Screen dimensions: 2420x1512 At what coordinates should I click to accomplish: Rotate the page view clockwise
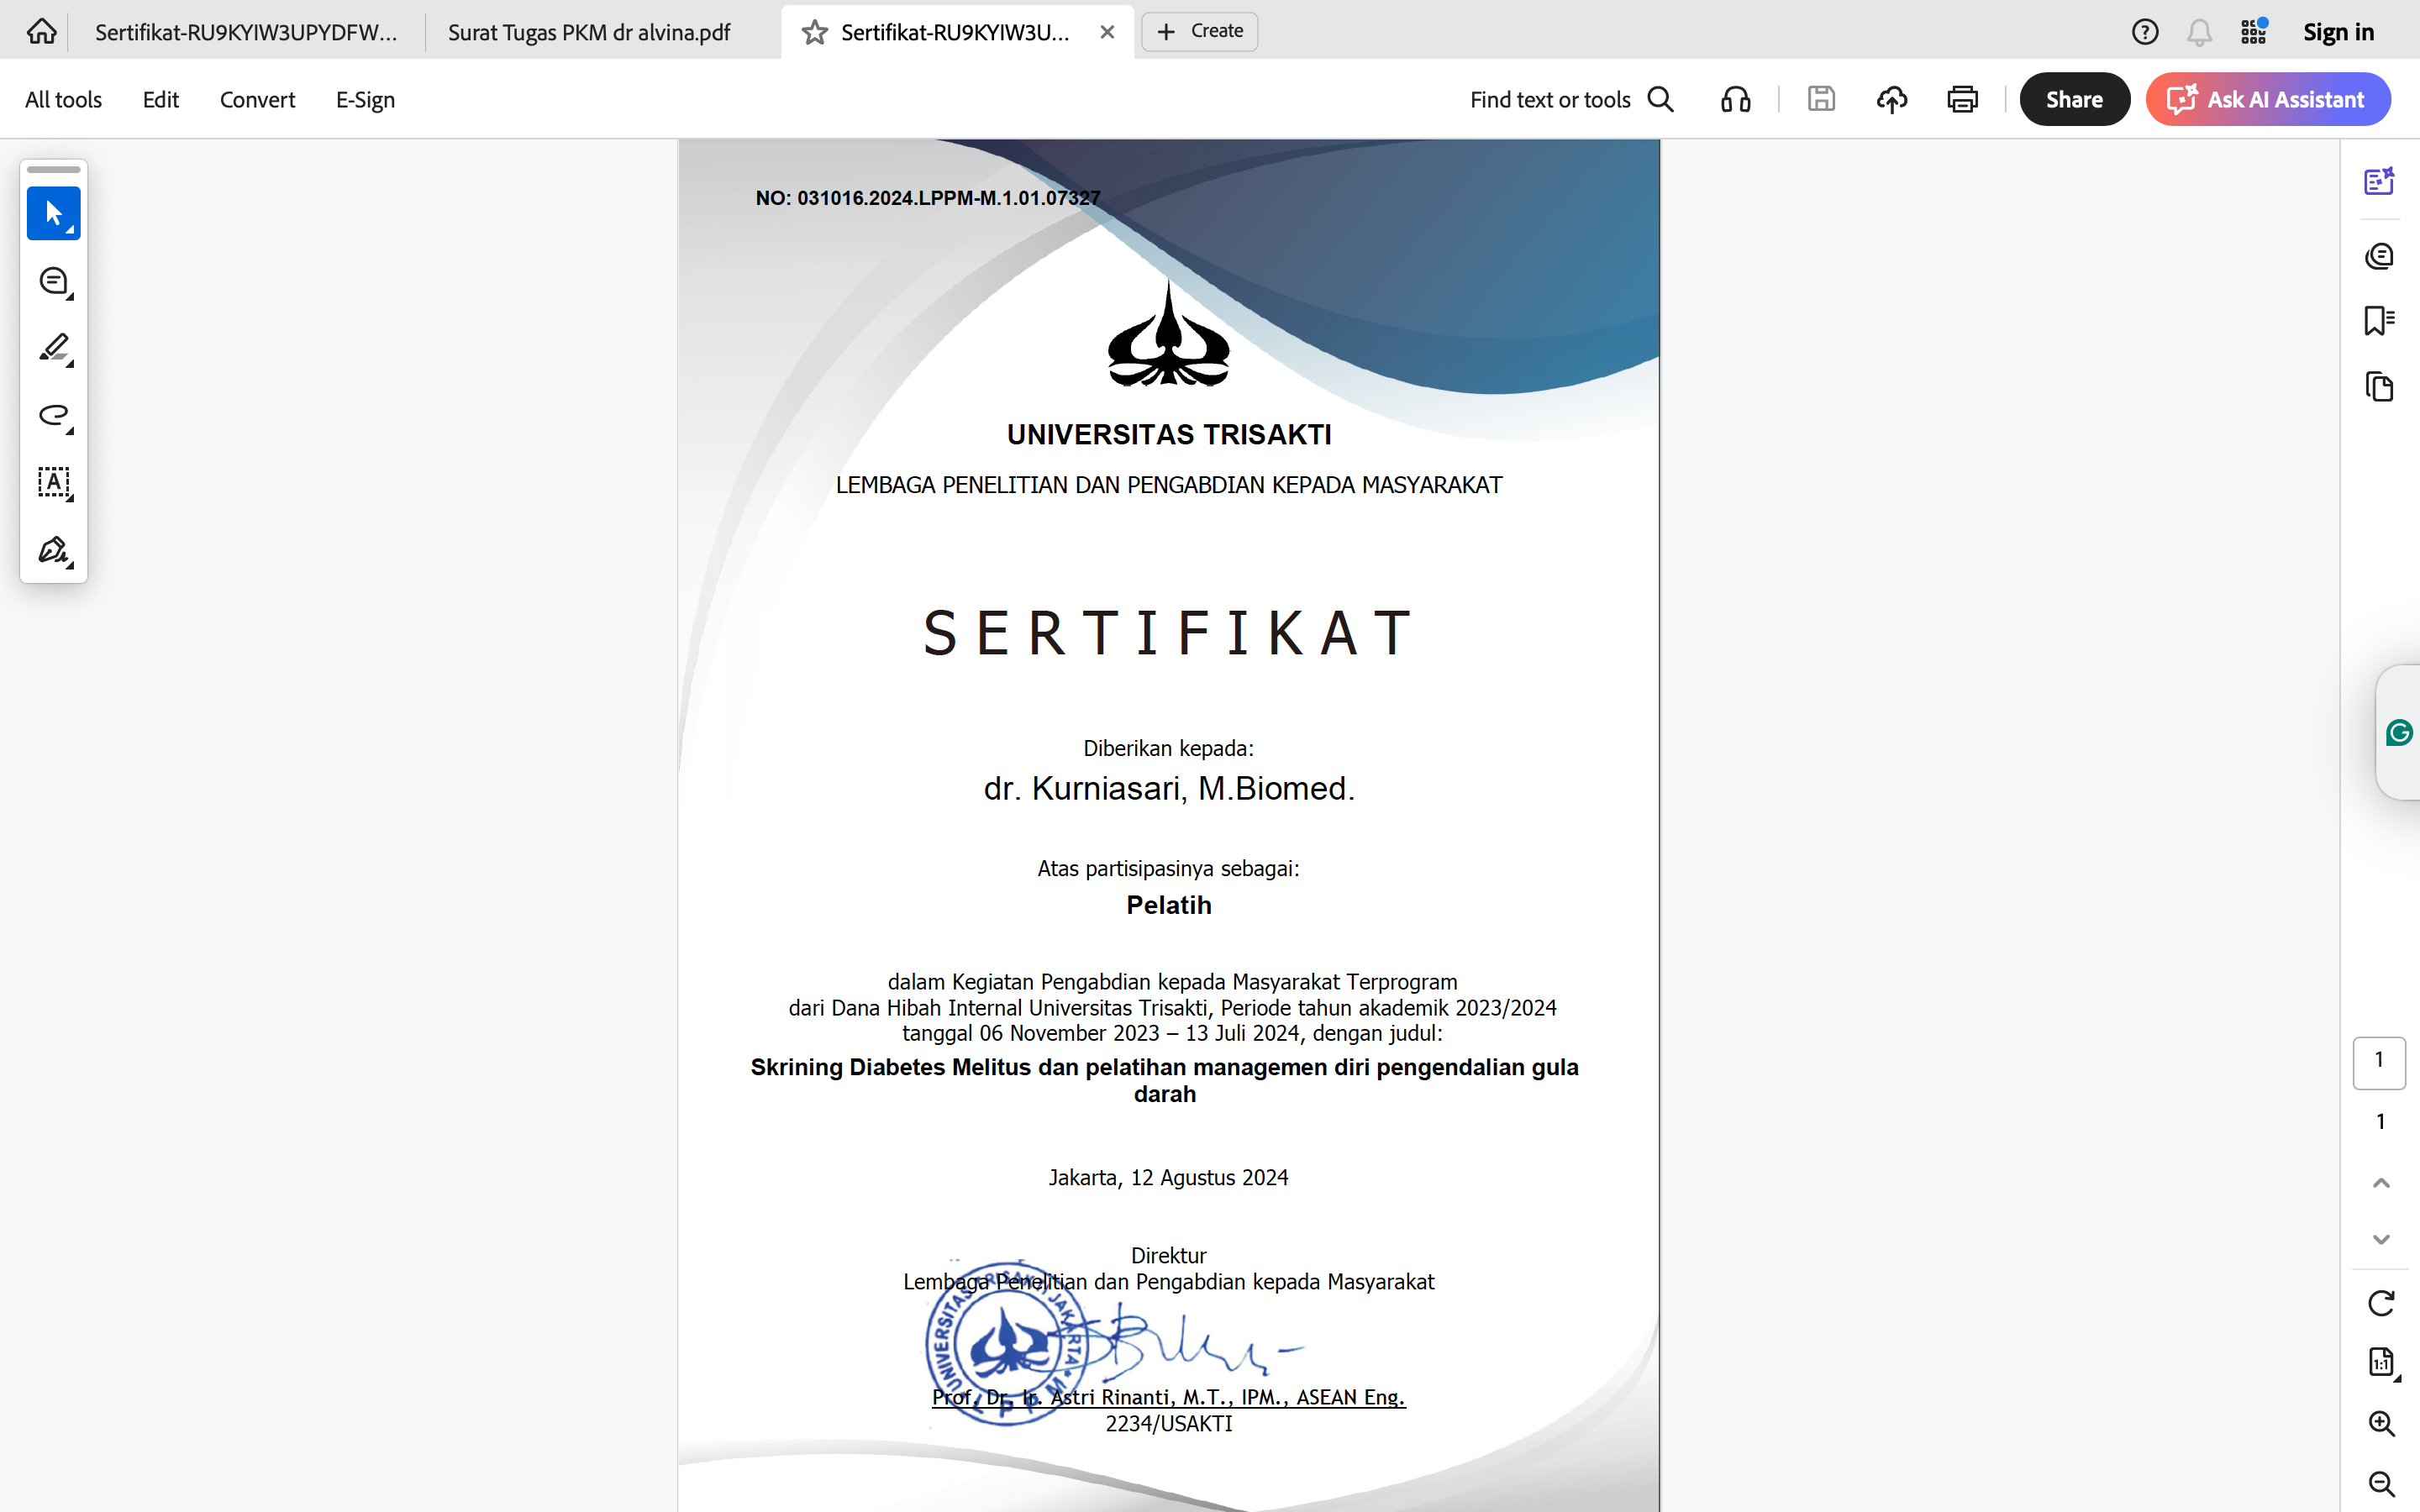click(x=2381, y=1303)
